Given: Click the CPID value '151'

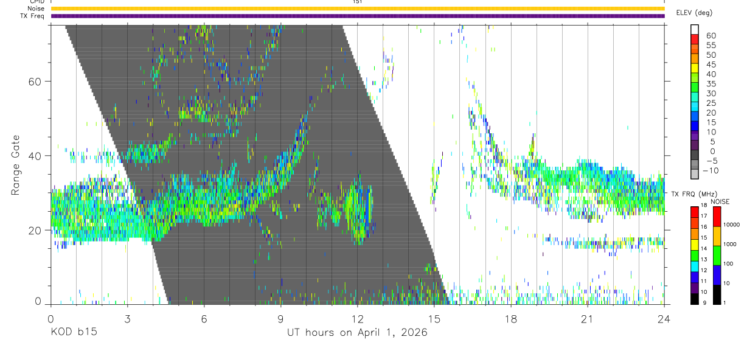Looking at the screenshot, I should [x=358, y=2].
